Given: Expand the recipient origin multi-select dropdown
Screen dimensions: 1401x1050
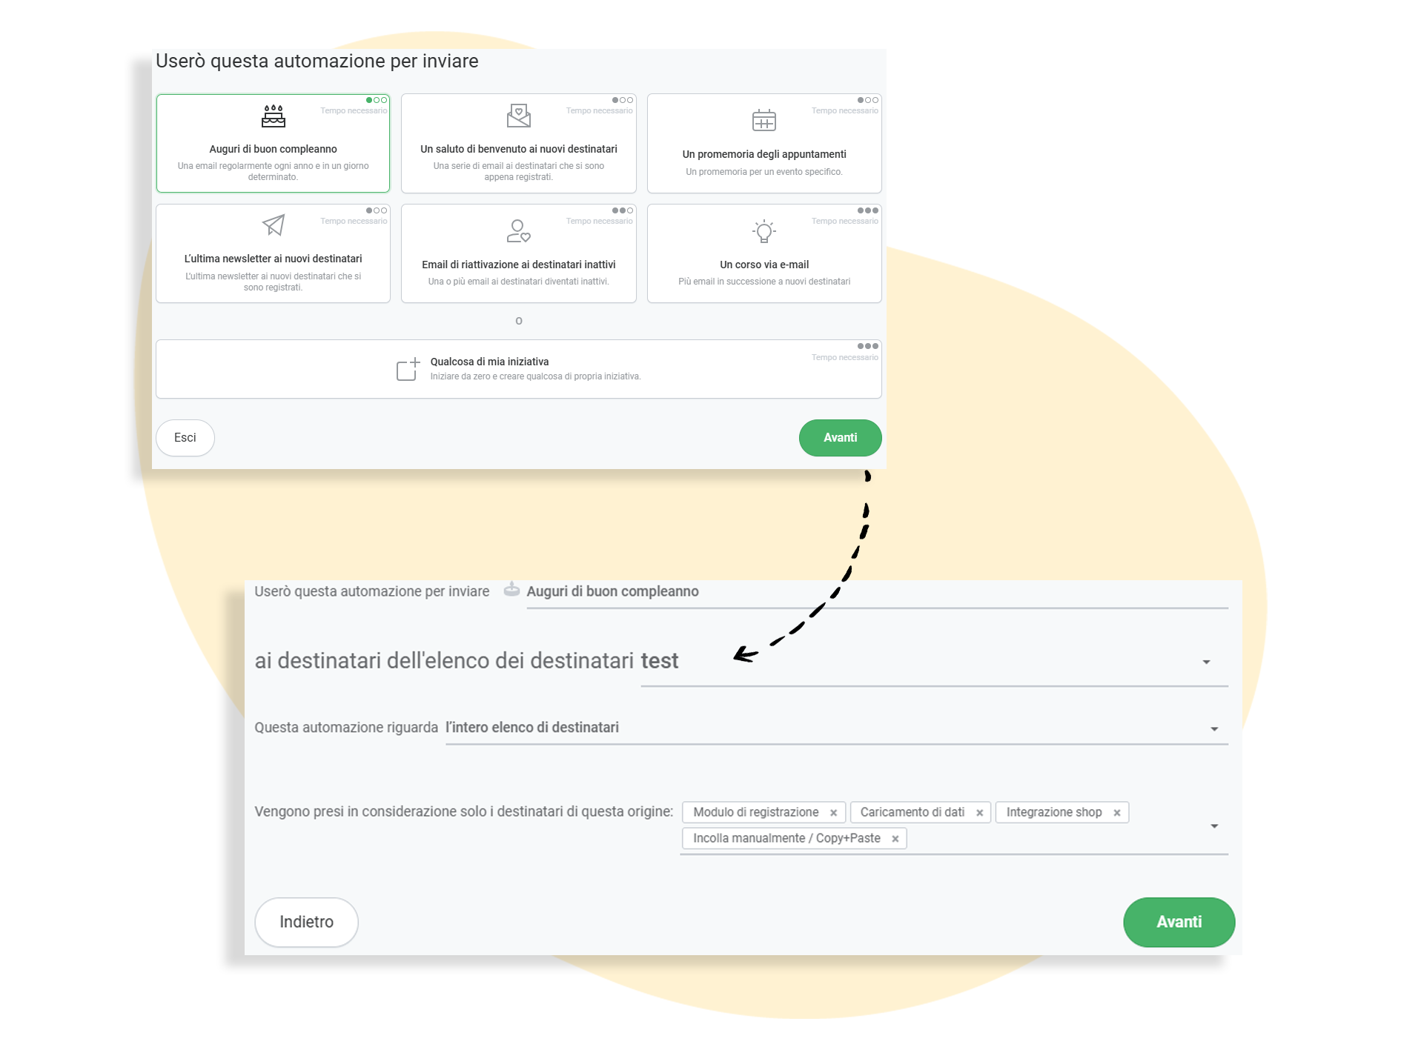Looking at the screenshot, I should click(1214, 826).
